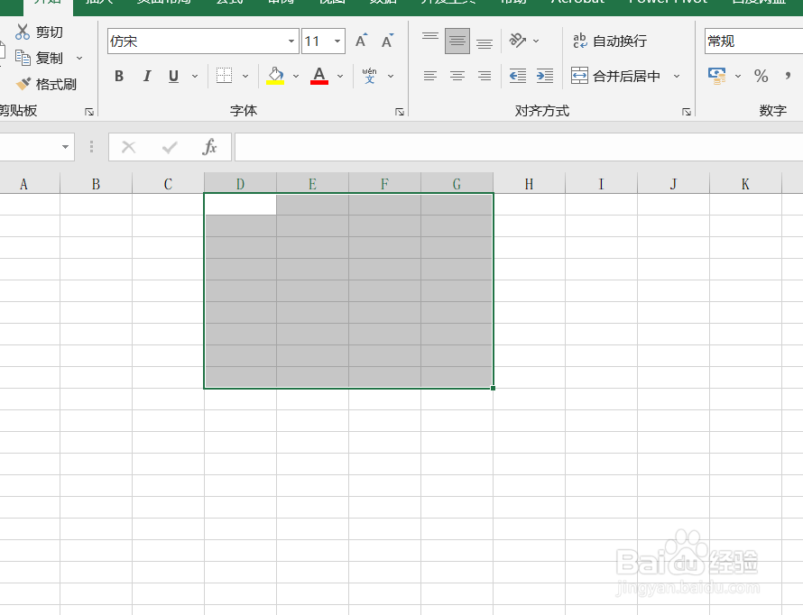This screenshot has width=803, height=615.
Task: Open font settings dialog launcher
Action: [x=400, y=112]
